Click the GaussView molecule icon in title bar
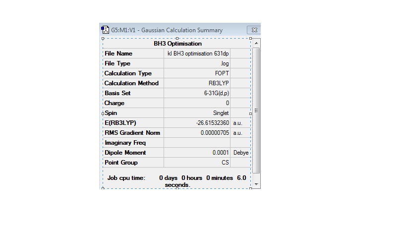 pos(105,30)
